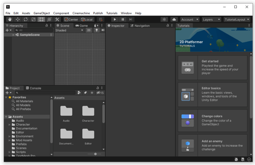
Task: Open Hierarchy create plus dropdown
Action: [9, 30]
